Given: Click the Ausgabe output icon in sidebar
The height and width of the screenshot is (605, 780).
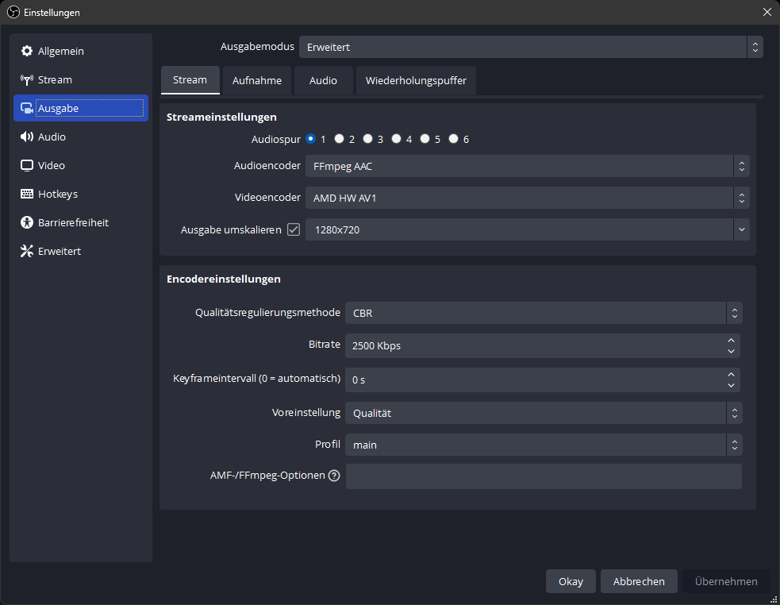Looking at the screenshot, I should (x=27, y=108).
